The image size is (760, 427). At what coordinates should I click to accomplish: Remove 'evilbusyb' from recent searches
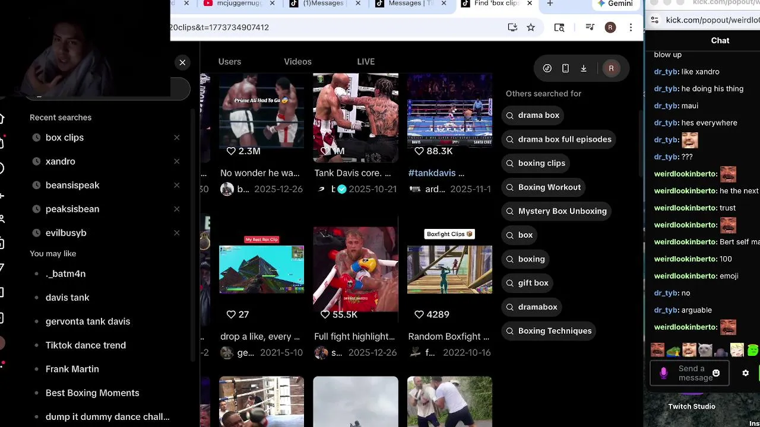tap(177, 232)
